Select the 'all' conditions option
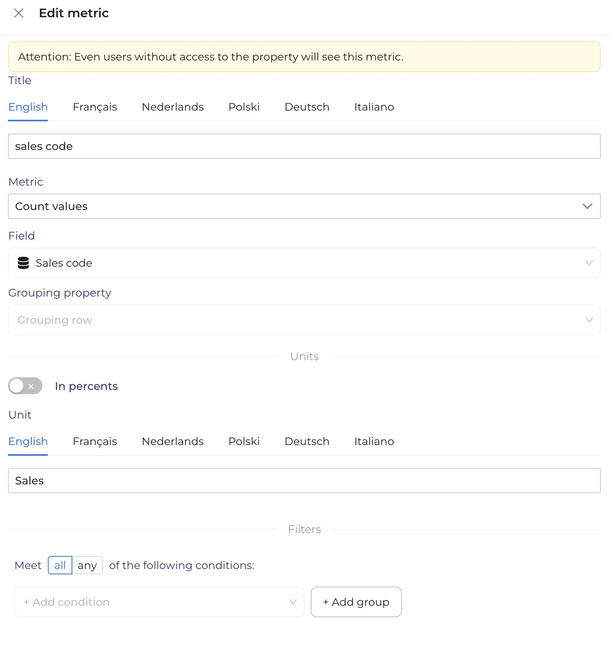 (x=60, y=565)
